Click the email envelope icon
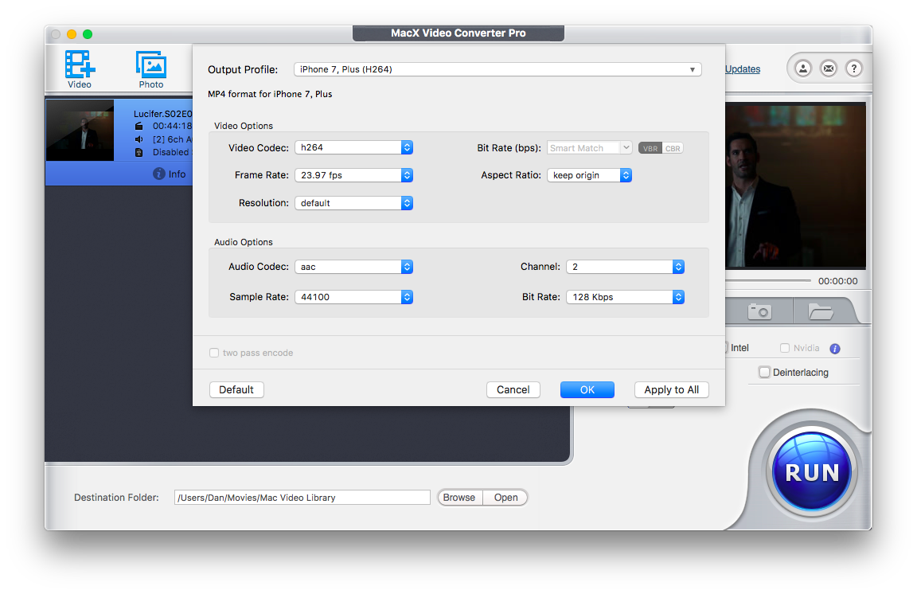917x594 pixels. pos(829,68)
